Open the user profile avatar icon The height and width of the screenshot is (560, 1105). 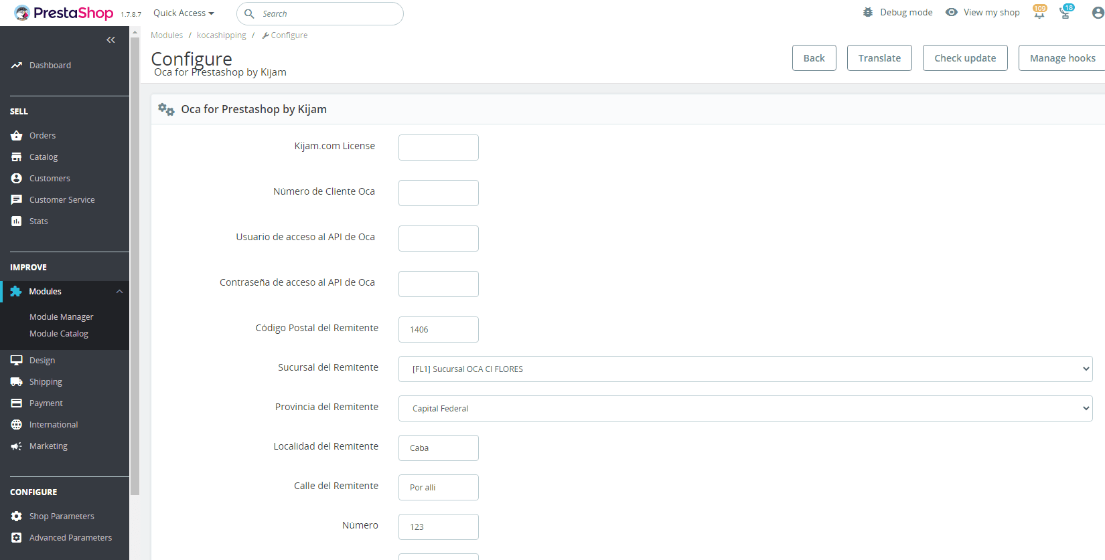tap(1098, 12)
